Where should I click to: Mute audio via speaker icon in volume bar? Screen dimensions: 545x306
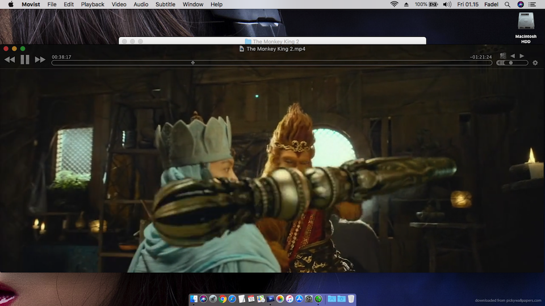[500, 63]
